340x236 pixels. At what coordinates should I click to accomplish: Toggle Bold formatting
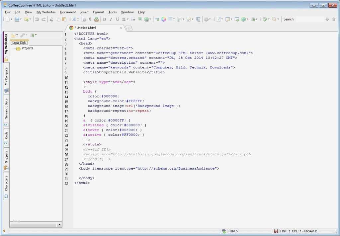tap(104, 20)
